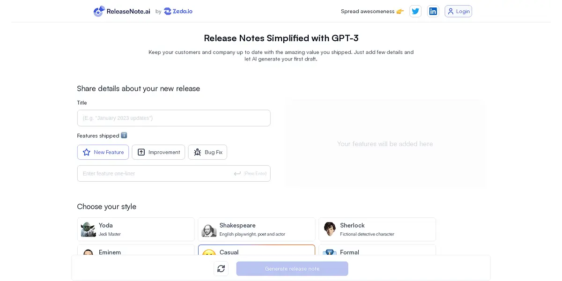This screenshot has height=281, width=562.
Task: Open the Zeda.io link
Action: click(x=178, y=11)
